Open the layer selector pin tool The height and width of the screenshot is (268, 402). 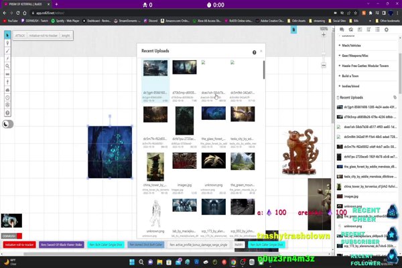(7, 43)
